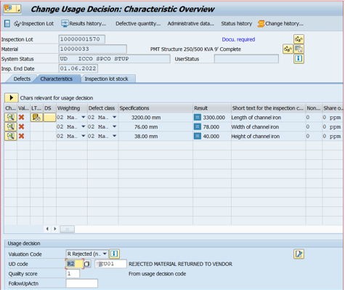Open Status history

pyautogui.click(x=237, y=23)
